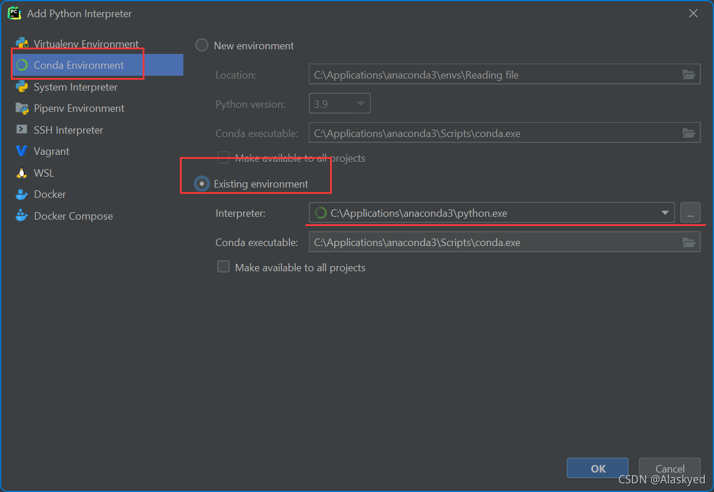Click the System Interpreter python icon
The width and height of the screenshot is (714, 492).
[22, 87]
